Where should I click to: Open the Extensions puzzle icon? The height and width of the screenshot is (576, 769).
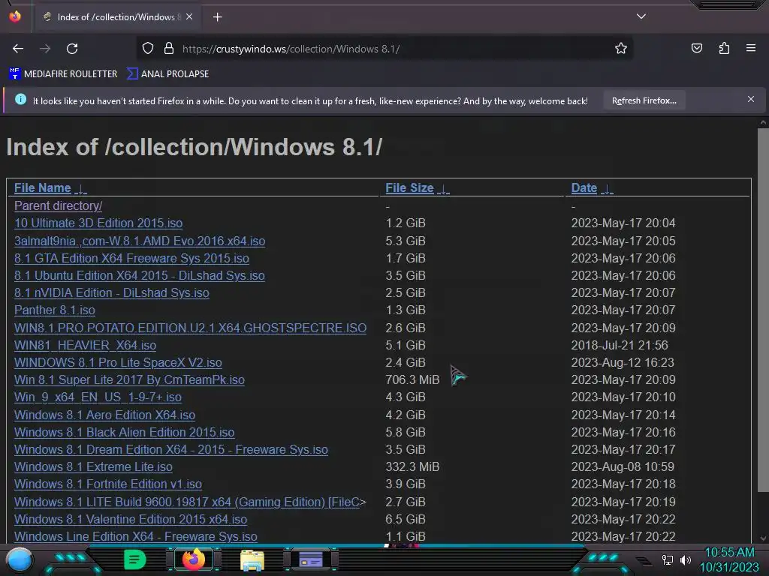pos(724,49)
